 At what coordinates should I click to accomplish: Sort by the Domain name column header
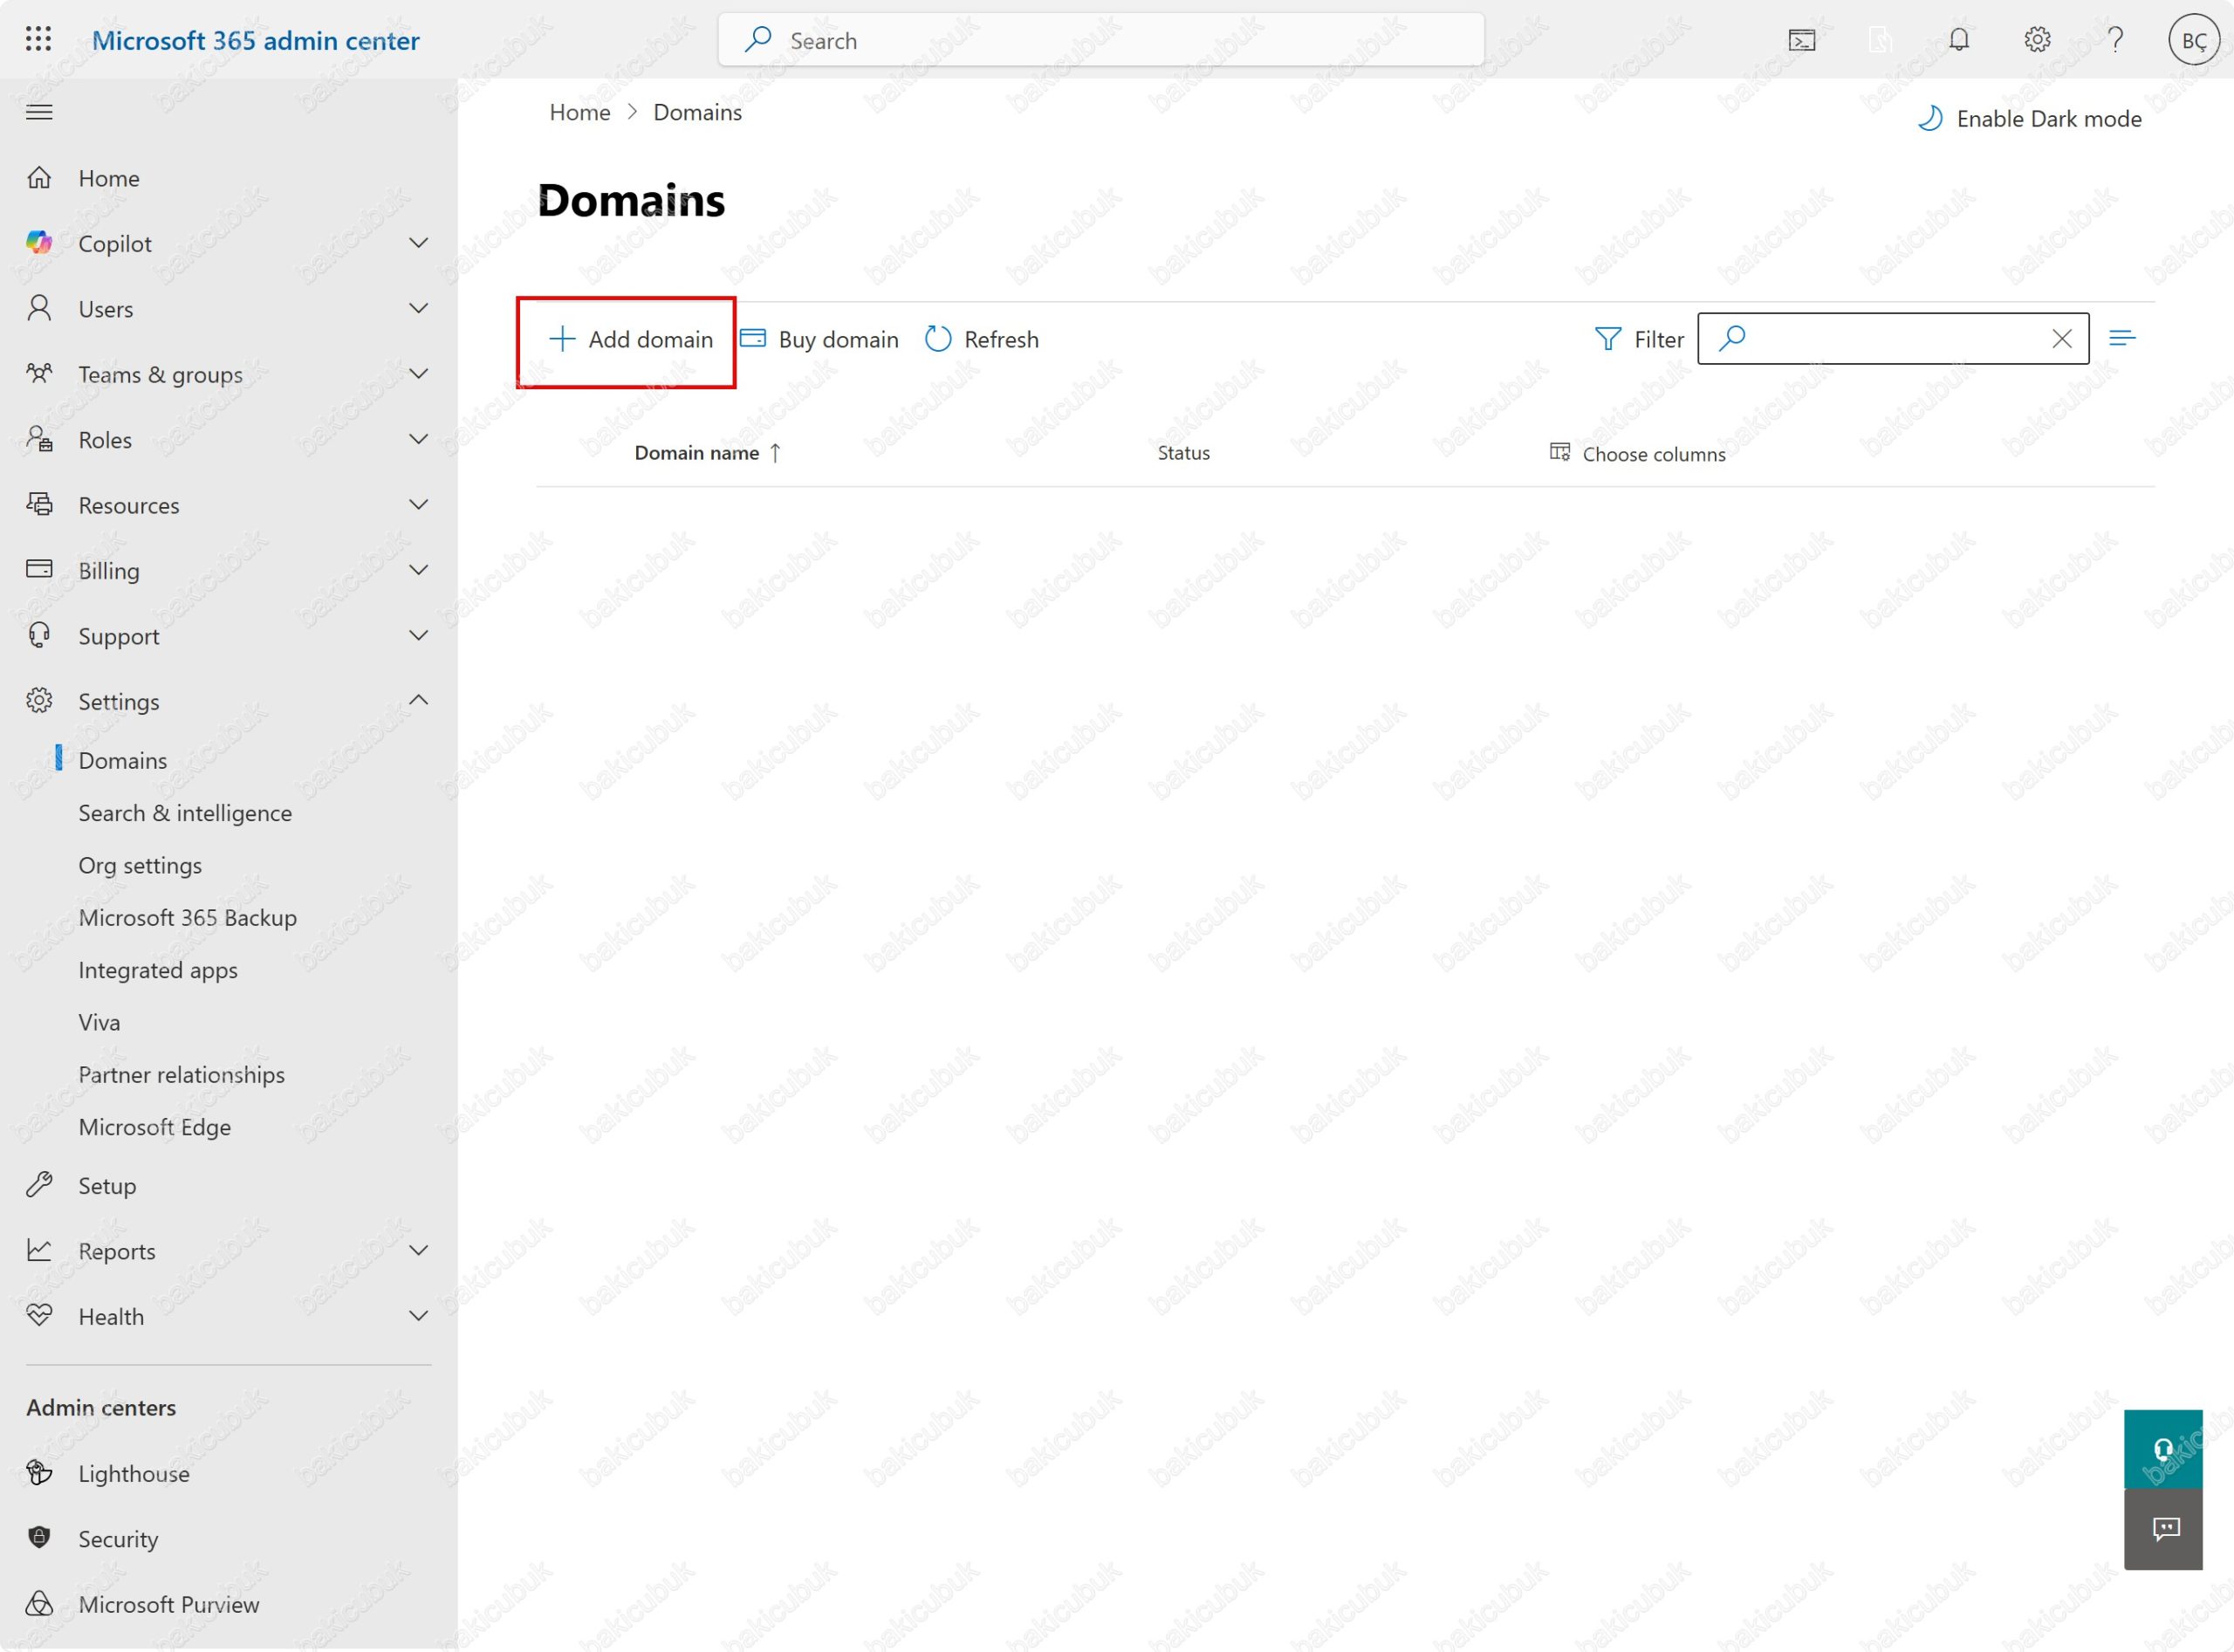pyautogui.click(x=697, y=453)
